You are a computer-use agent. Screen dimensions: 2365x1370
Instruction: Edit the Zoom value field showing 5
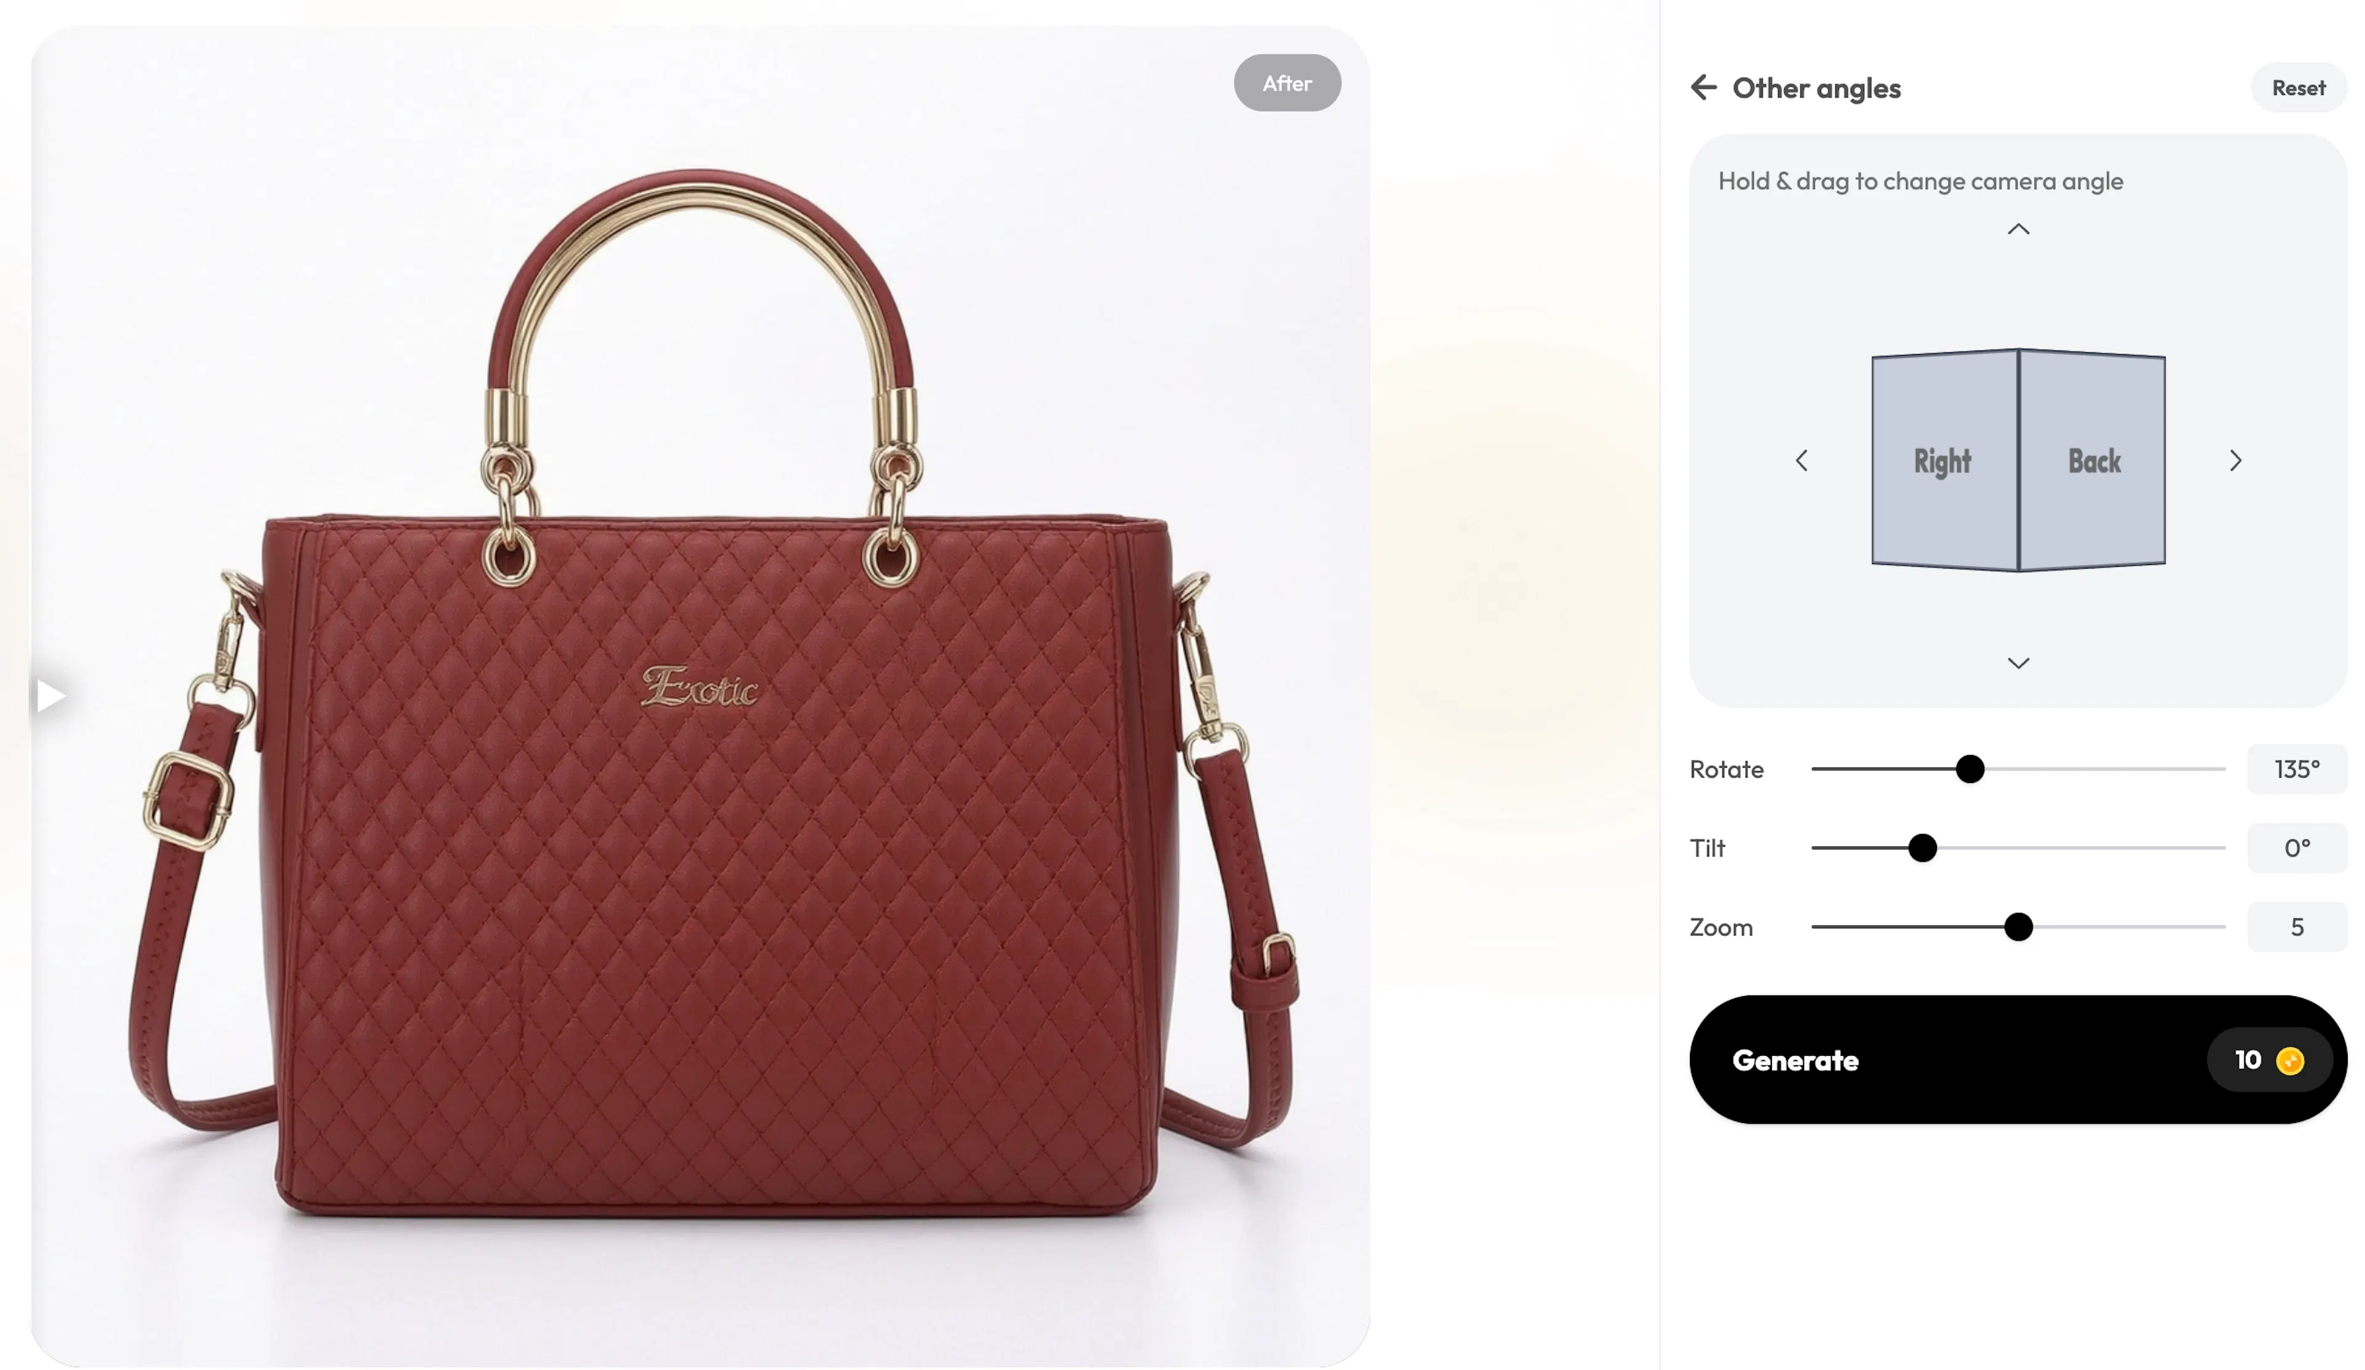(2297, 926)
